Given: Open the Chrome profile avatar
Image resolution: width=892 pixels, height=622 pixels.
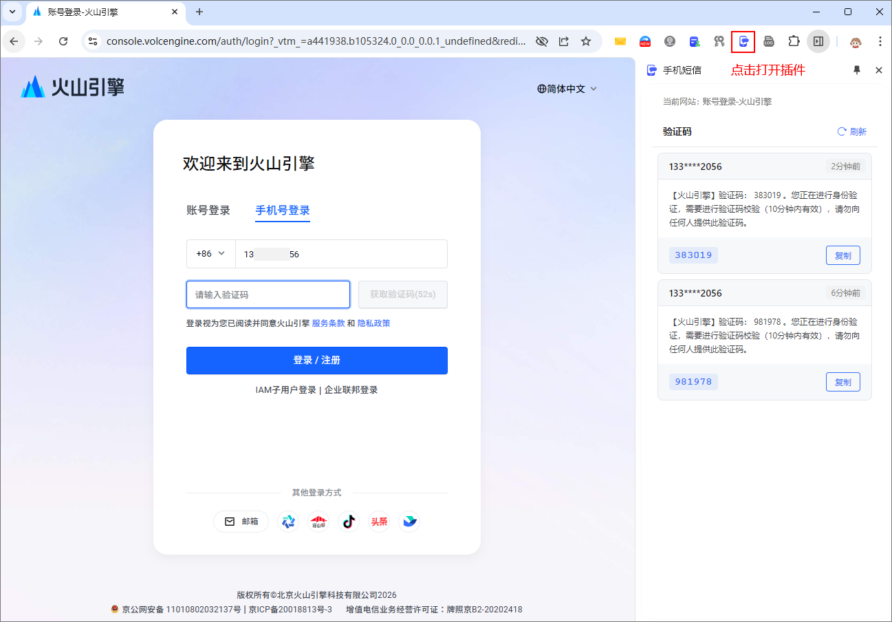Looking at the screenshot, I should (856, 41).
